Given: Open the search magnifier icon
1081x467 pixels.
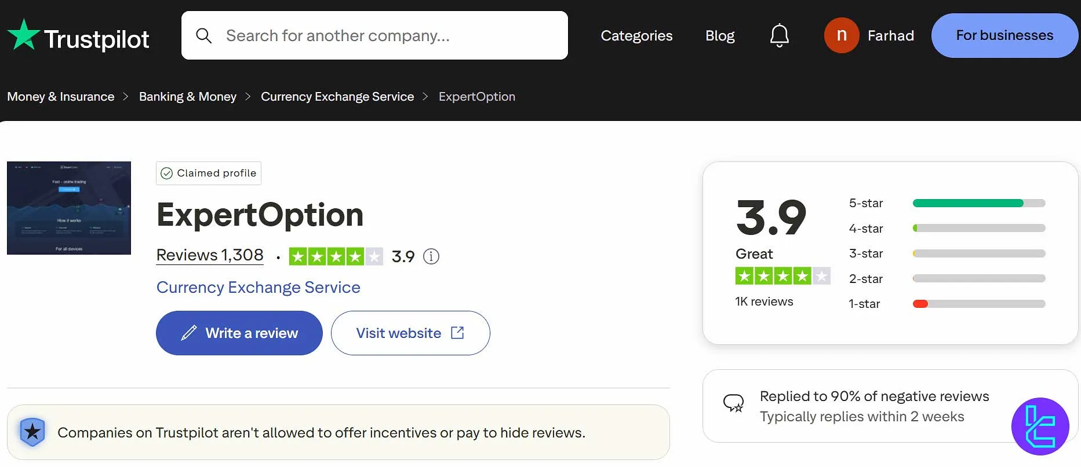Looking at the screenshot, I should pyautogui.click(x=204, y=35).
